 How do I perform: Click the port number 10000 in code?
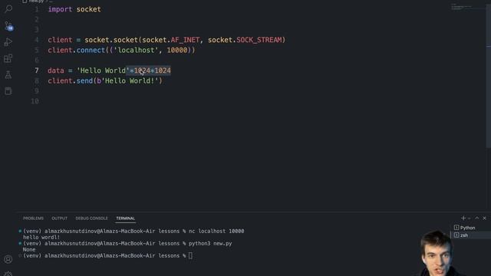pos(177,50)
